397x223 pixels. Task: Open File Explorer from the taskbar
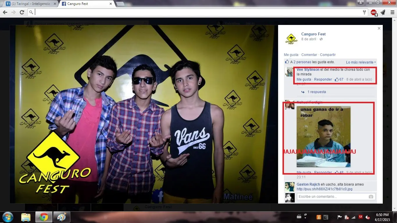26,217
